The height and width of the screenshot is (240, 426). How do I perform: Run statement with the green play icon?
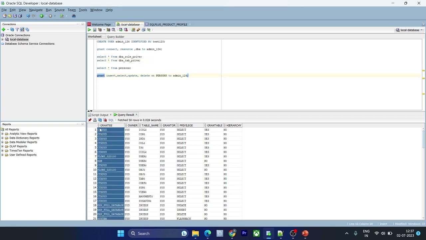[x=89, y=30]
